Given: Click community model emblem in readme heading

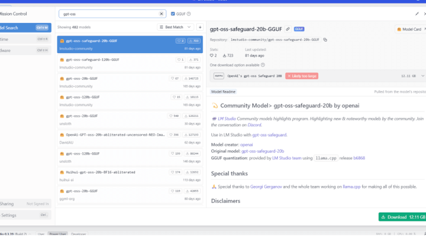Looking at the screenshot, I should [x=215, y=106].
